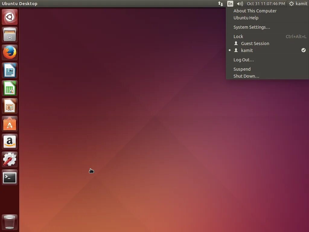Click the person icon beside kamit entry
The width and height of the screenshot is (309, 232).
(x=236, y=50)
